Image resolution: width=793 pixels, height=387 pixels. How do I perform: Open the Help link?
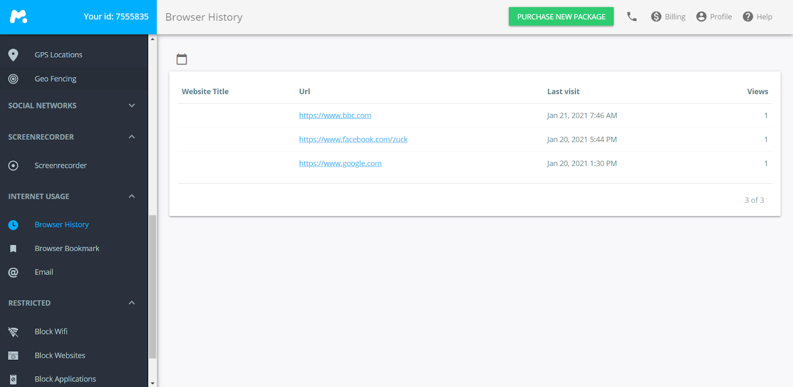point(764,17)
